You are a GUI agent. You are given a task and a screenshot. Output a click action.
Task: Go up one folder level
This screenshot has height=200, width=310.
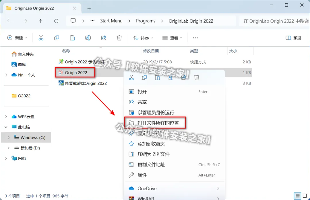[x=40, y=21]
